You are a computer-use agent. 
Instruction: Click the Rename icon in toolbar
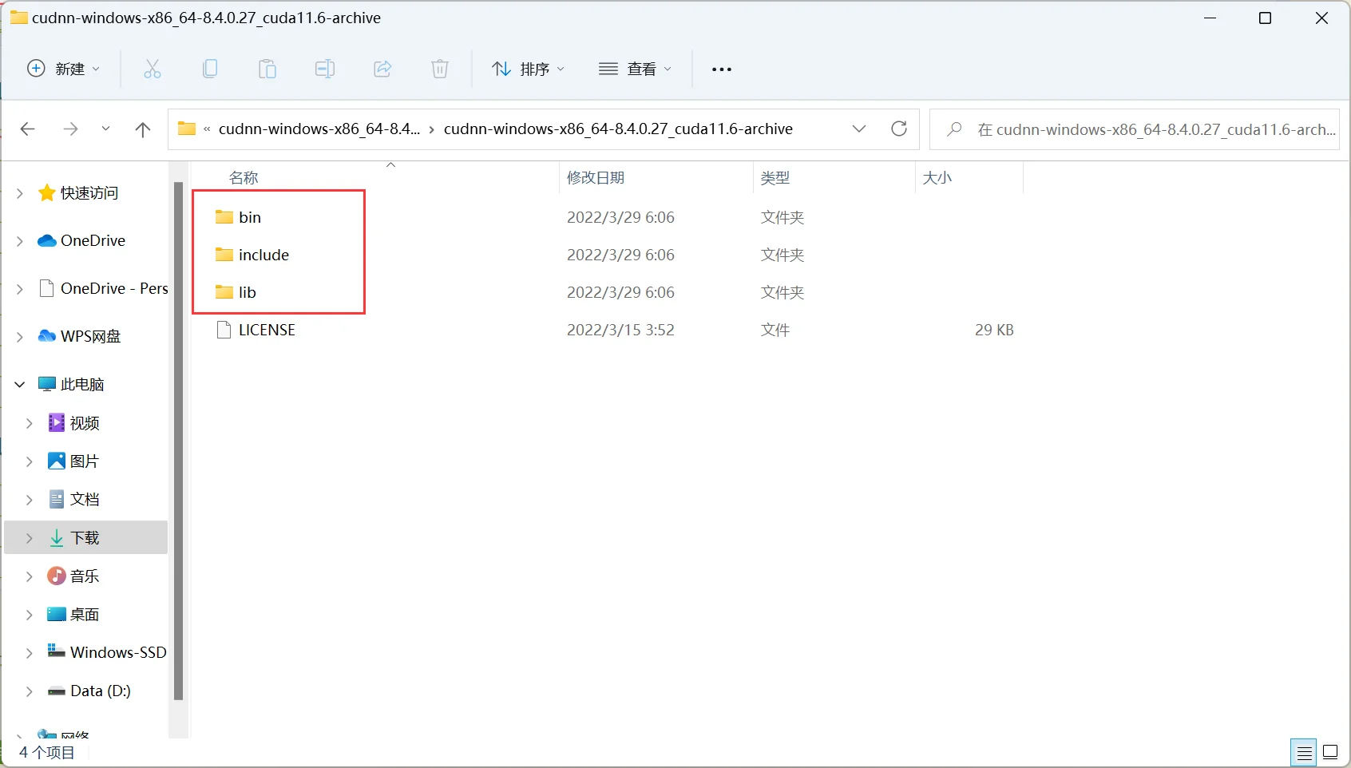[x=325, y=69]
